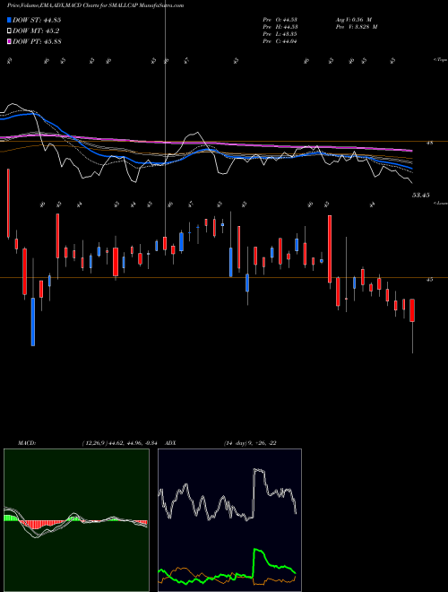
Task: Open the green MACD histogram panel
Action: click(x=76, y=520)
